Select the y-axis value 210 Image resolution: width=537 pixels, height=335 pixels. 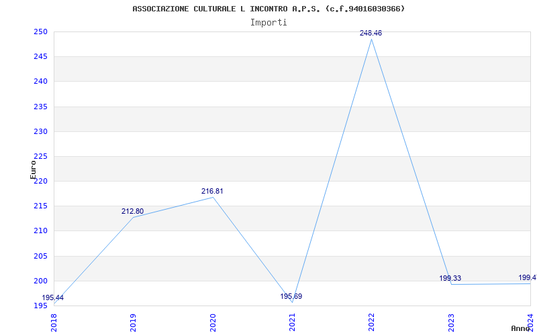pyautogui.click(x=40, y=231)
